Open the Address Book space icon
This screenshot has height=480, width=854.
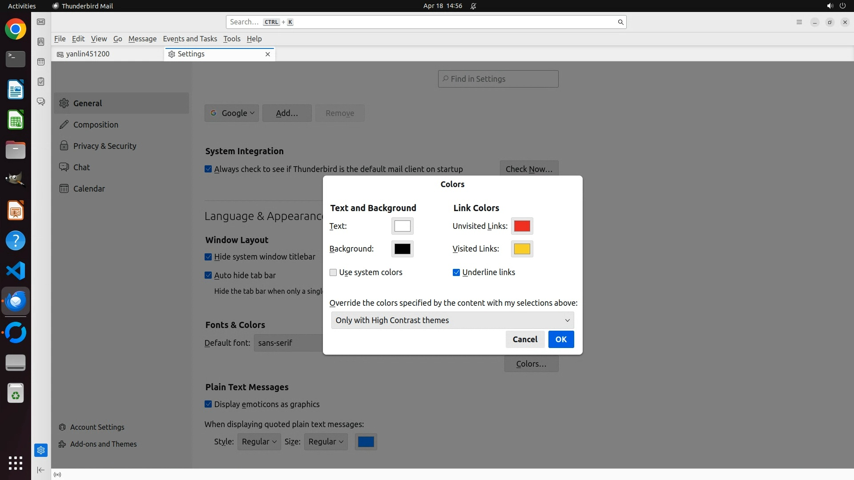[x=41, y=42]
